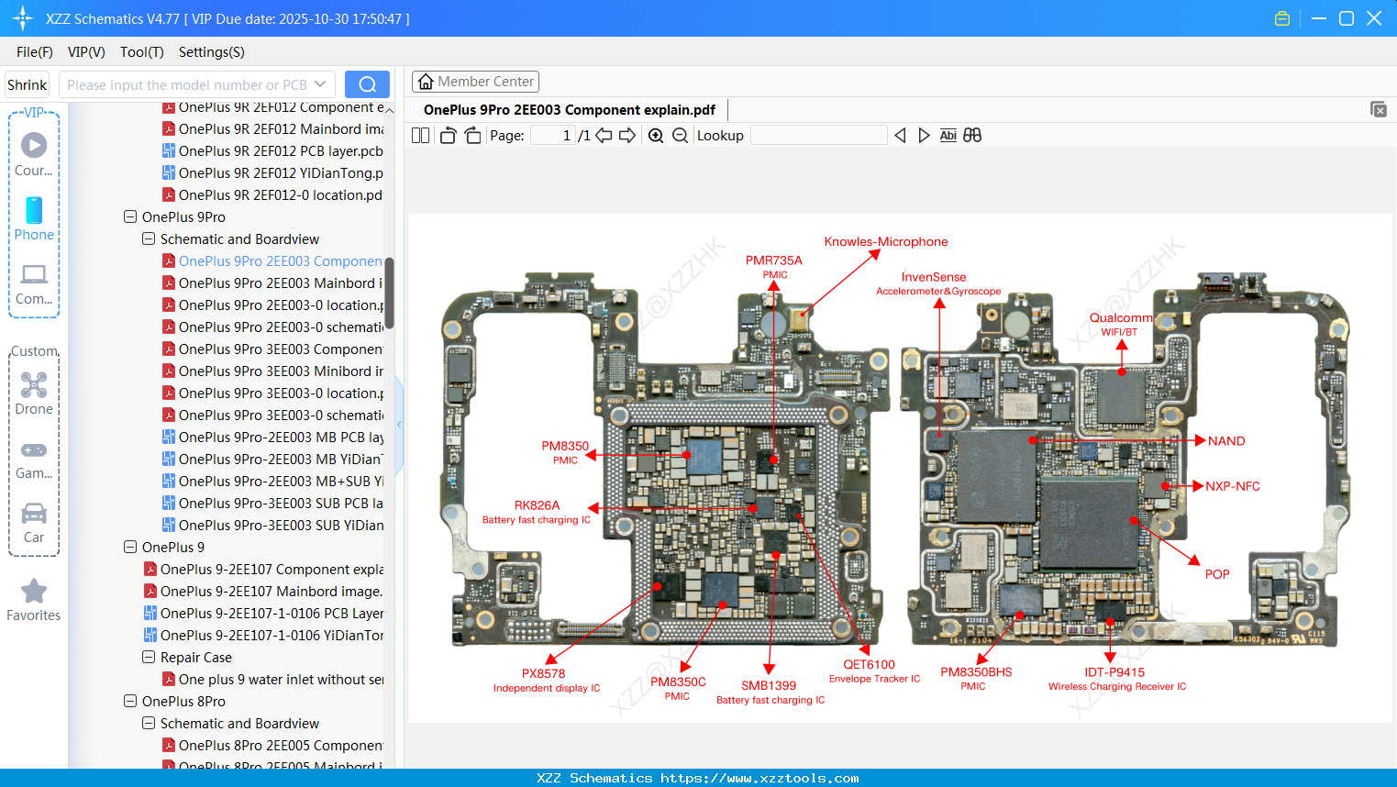Image resolution: width=1397 pixels, height=787 pixels.
Task: Open the Tool menu
Action: click(141, 52)
